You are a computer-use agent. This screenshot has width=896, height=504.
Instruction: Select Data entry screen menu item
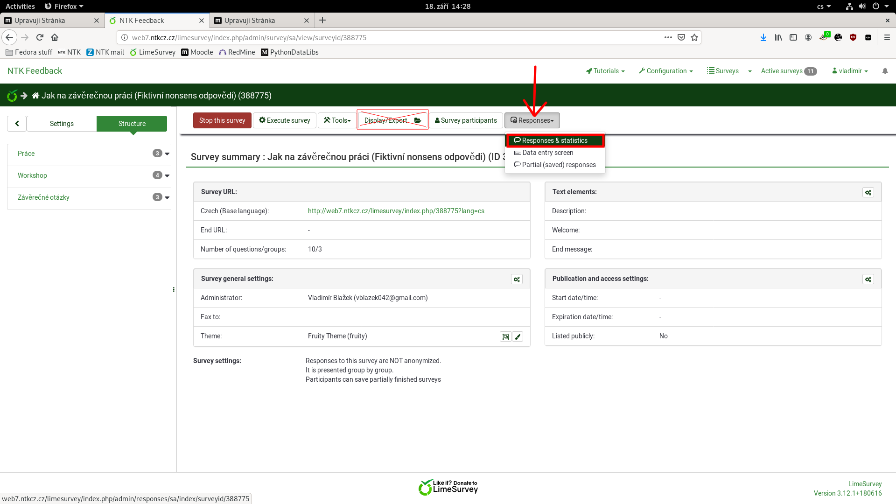547,153
